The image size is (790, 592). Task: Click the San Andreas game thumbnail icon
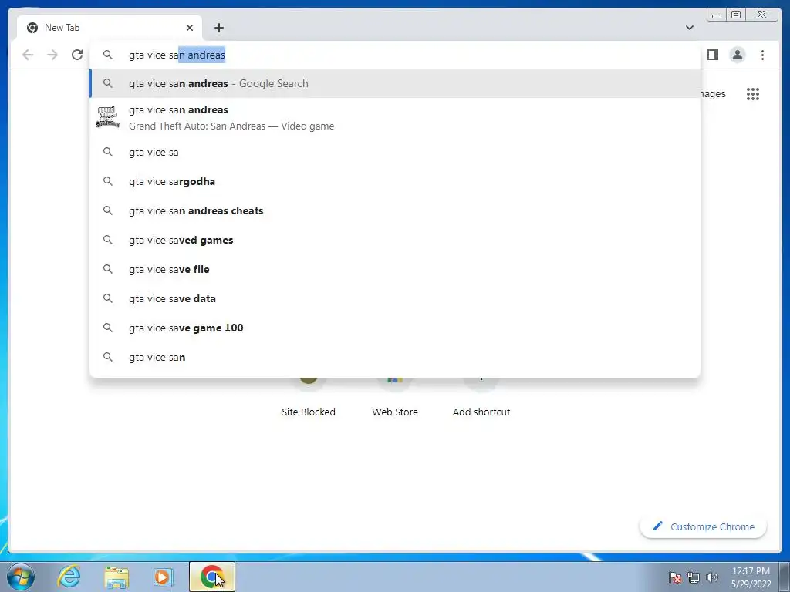click(x=108, y=117)
